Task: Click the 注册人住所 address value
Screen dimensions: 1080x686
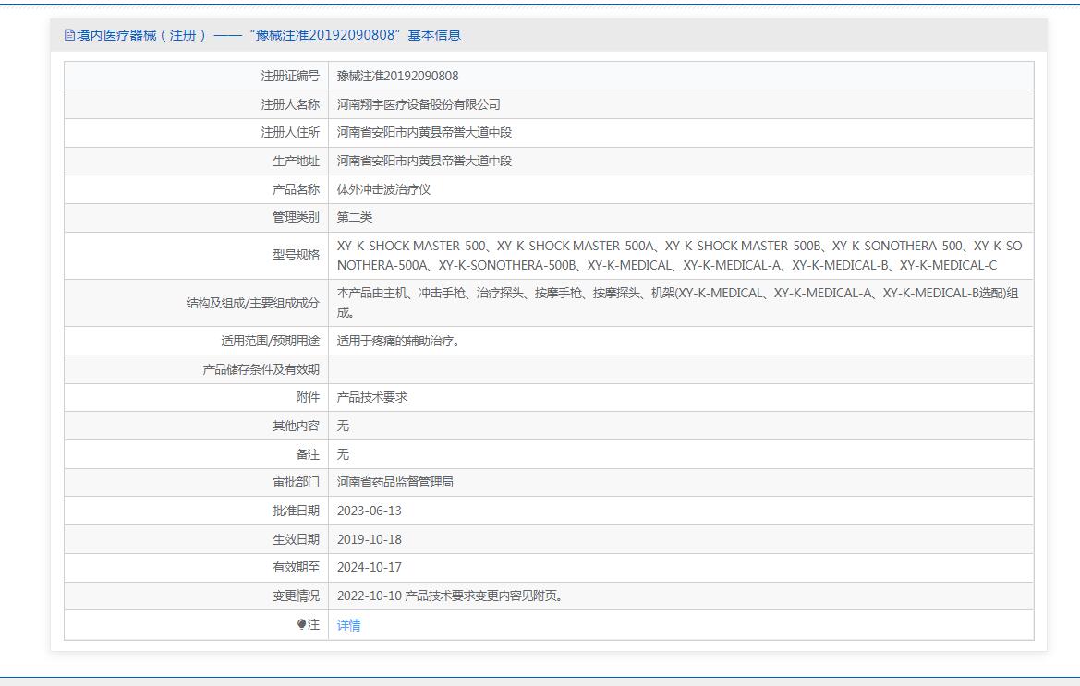Action: coord(424,132)
